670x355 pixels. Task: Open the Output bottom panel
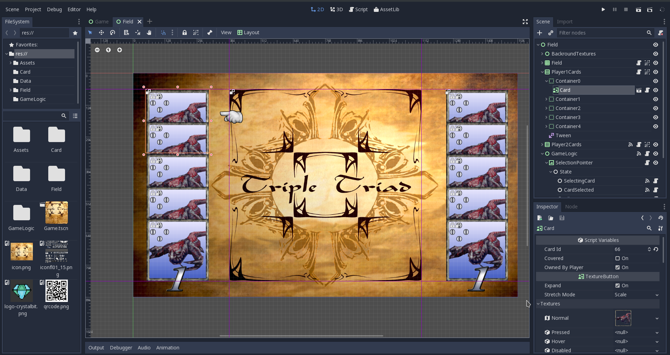[96, 348]
